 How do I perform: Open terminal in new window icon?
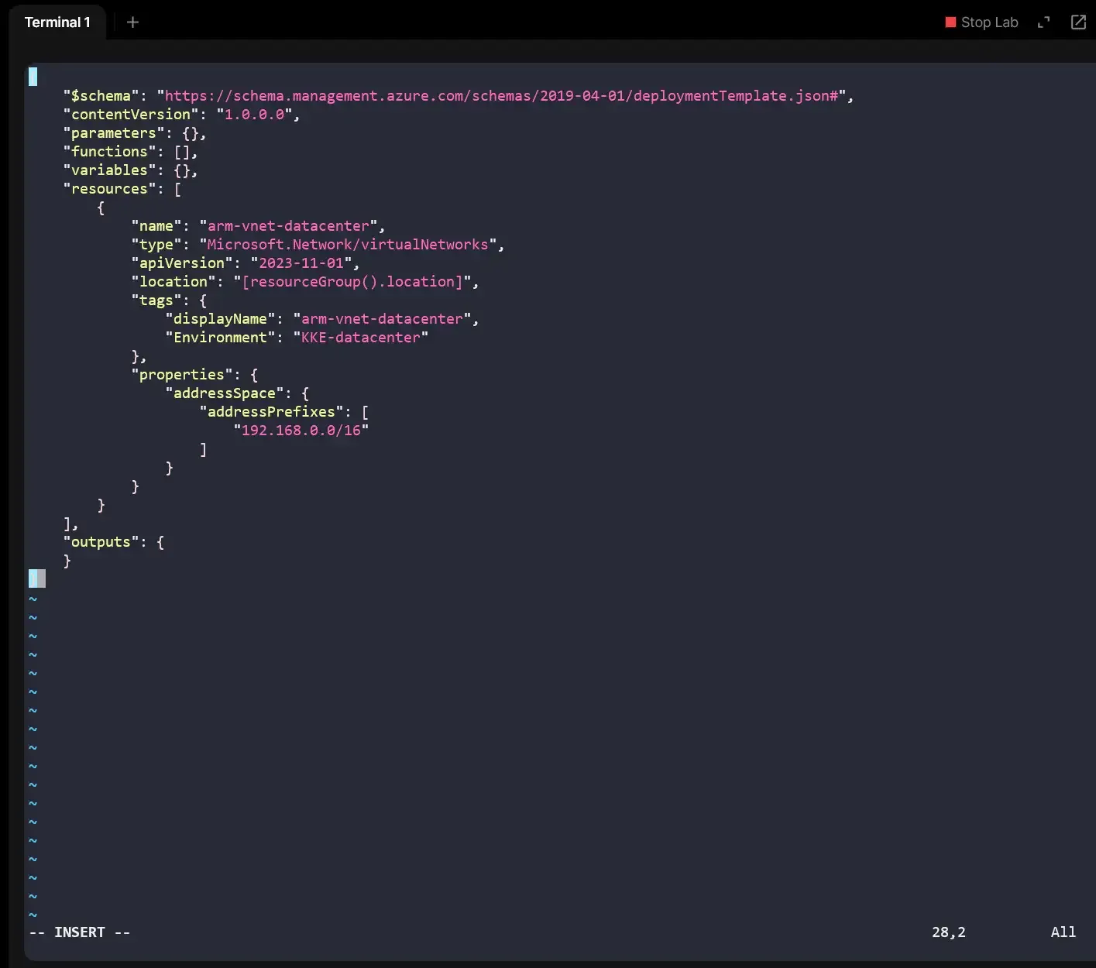(x=1078, y=22)
